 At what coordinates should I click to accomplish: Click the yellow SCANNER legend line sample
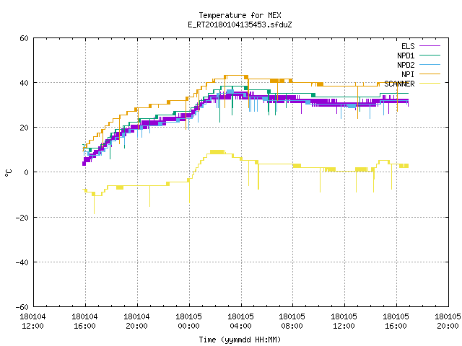[x=430, y=84]
